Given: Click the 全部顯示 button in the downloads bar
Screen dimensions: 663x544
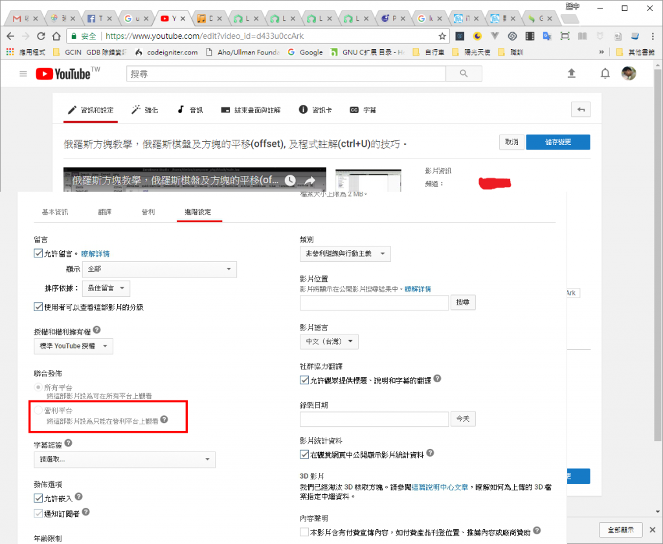Looking at the screenshot, I should click(621, 530).
